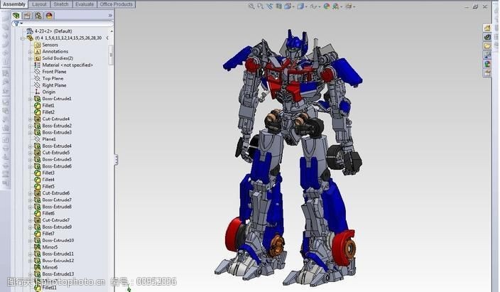
Task: Expand the Cut-Extrude4 feature
Action: (31, 119)
